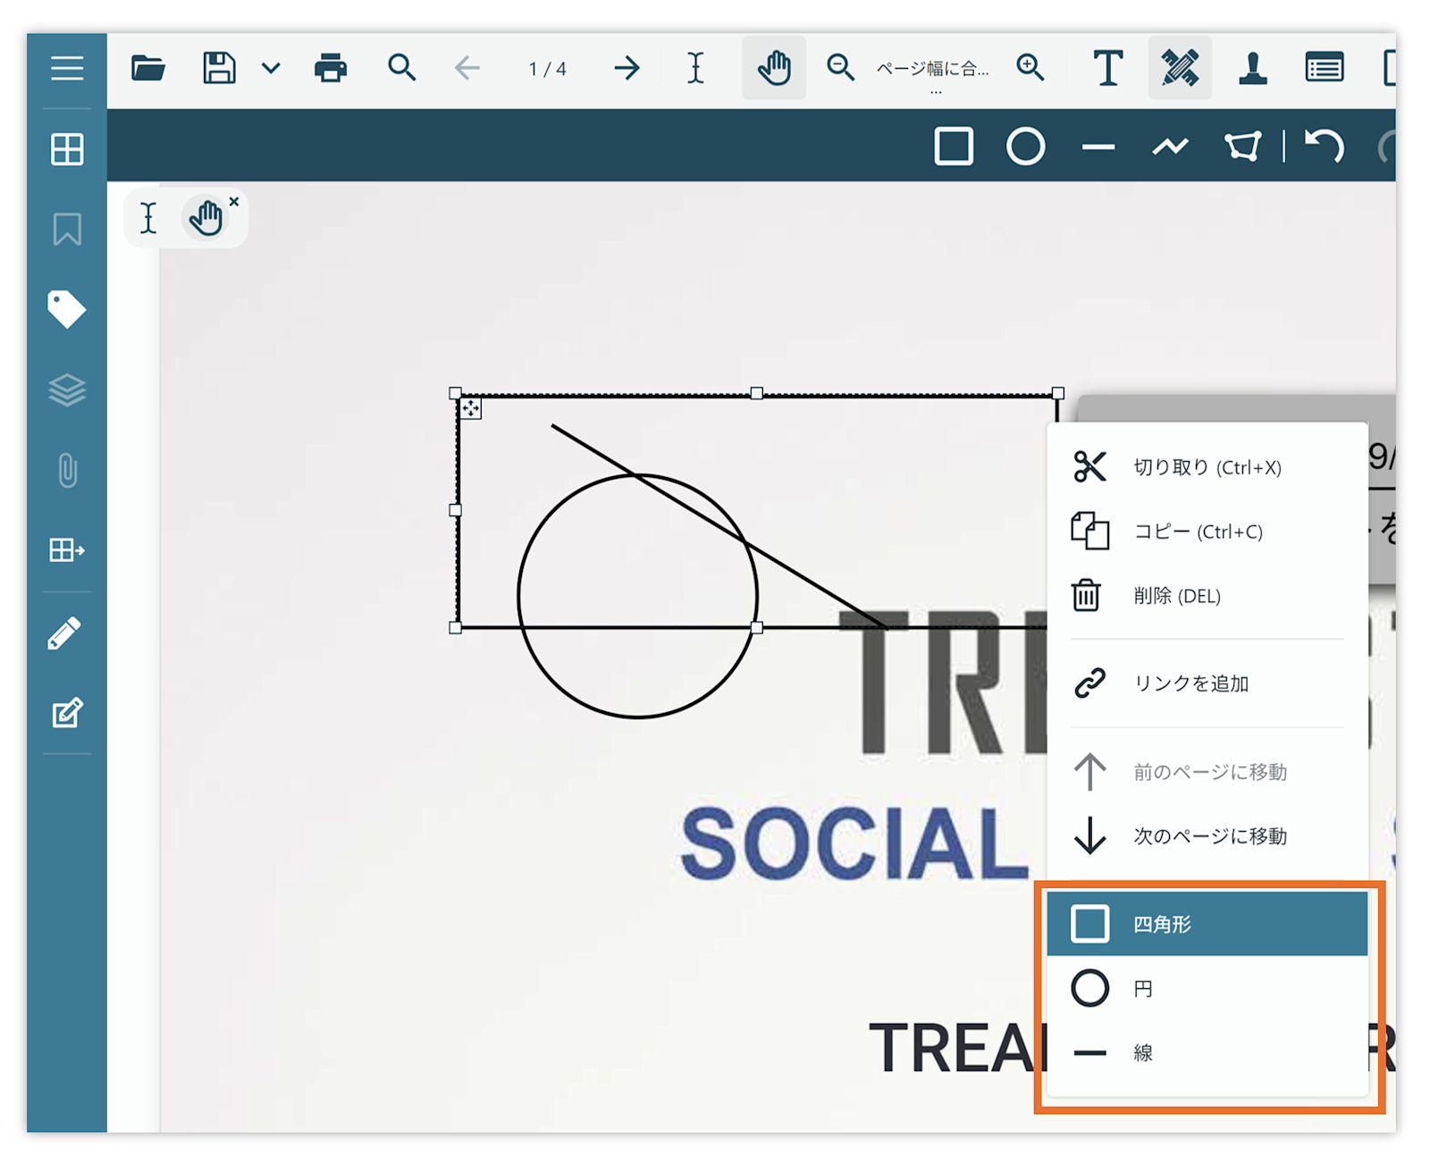This screenshot has height=1165, width=1430.
Task: Go to previous page arrow
Action: point(467,68)
